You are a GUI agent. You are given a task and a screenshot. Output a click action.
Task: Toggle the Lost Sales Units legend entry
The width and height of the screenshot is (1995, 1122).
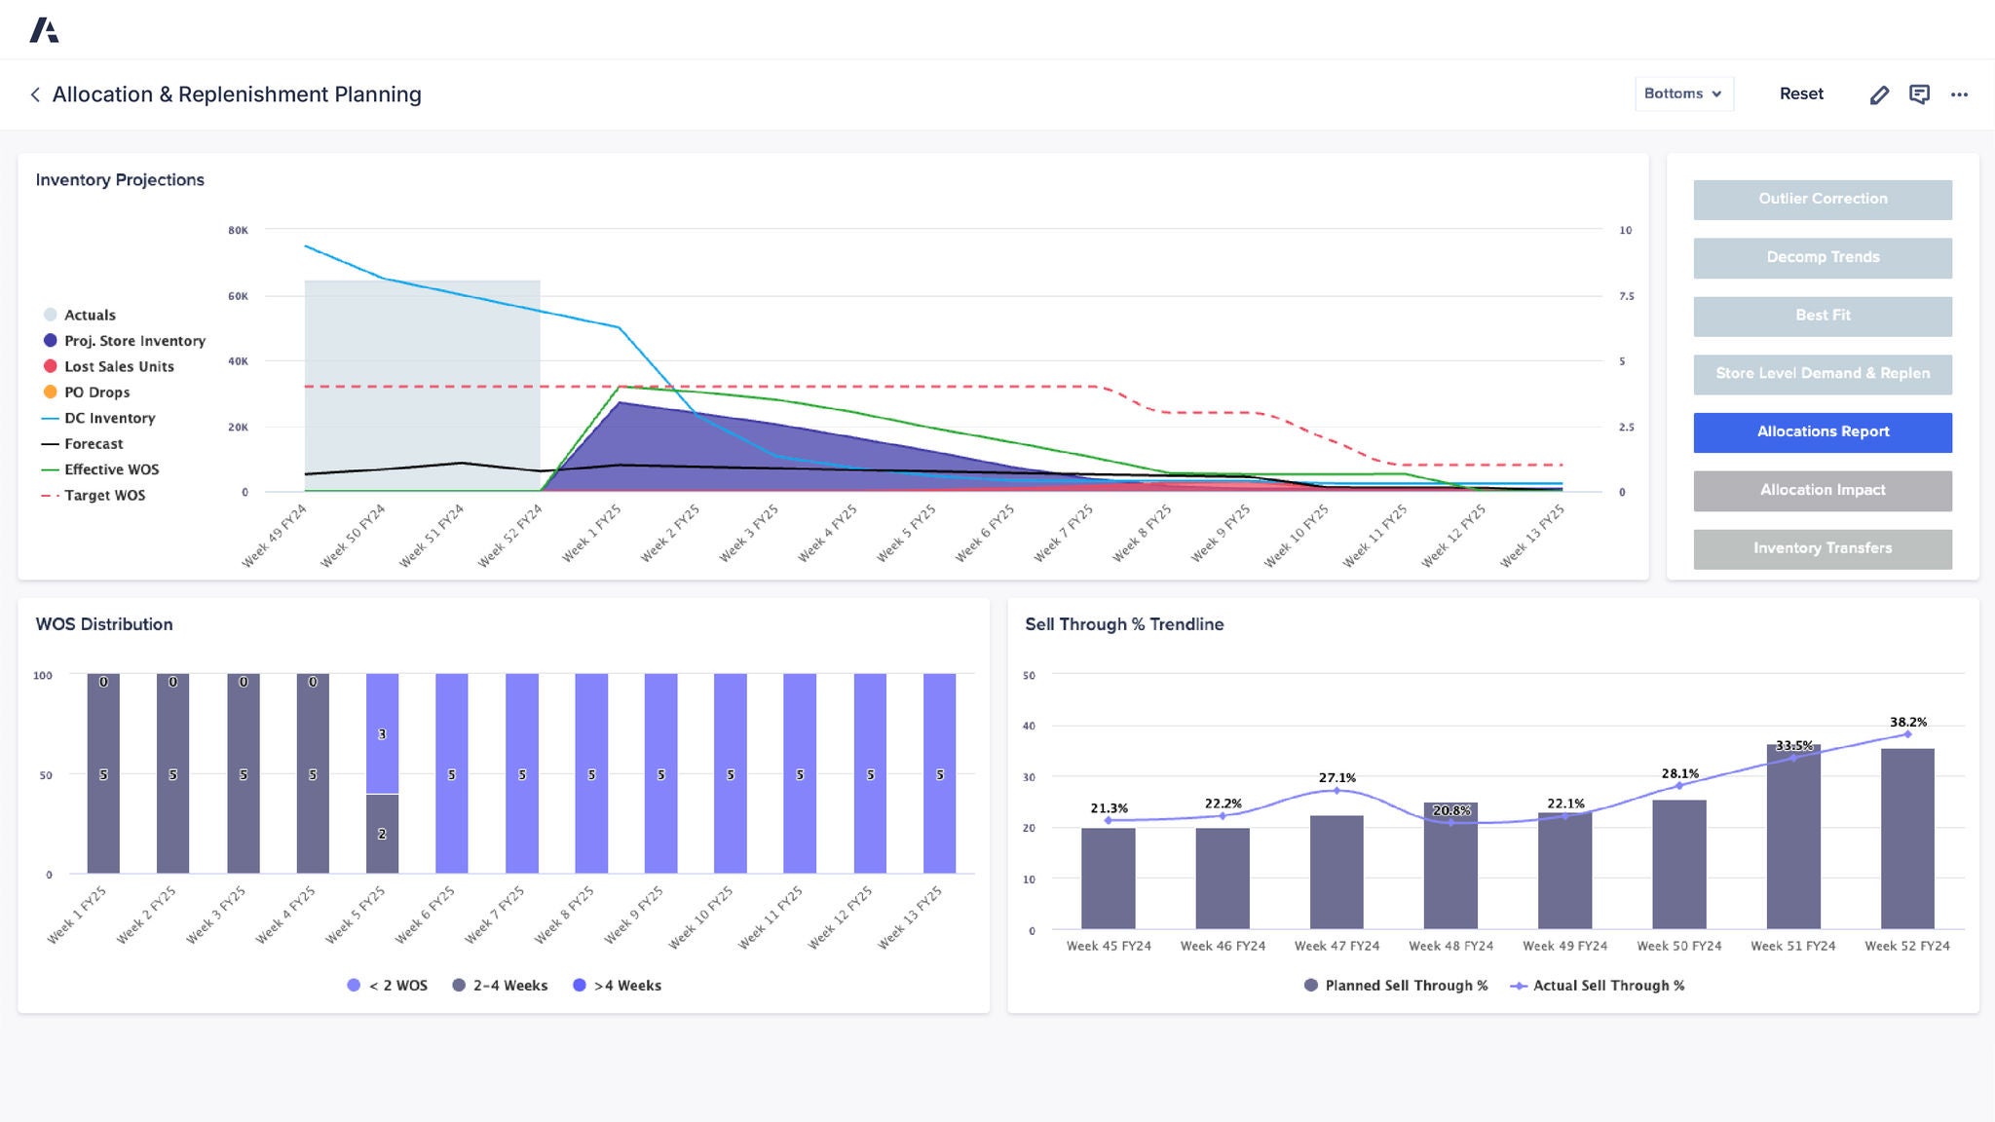[x=51, y=366]
